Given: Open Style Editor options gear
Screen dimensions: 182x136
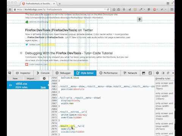Looking at the screenshot, I should point(44,79).
